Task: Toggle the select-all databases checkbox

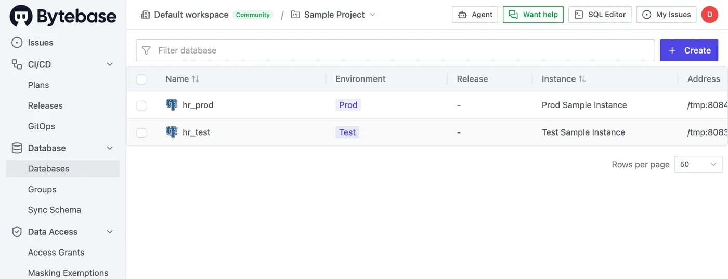Action: [x=141, y=79]
